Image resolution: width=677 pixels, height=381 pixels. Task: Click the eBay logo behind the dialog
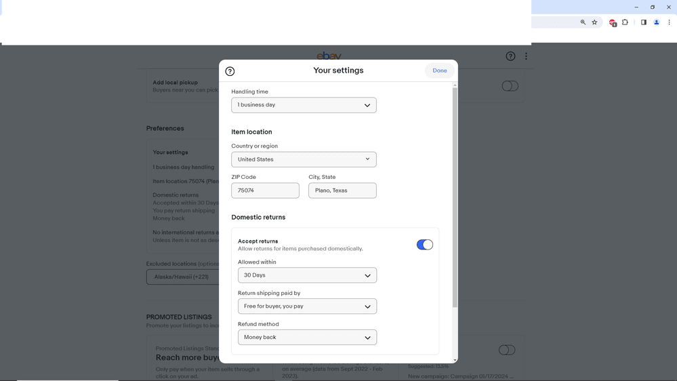(x=329, y=56)
